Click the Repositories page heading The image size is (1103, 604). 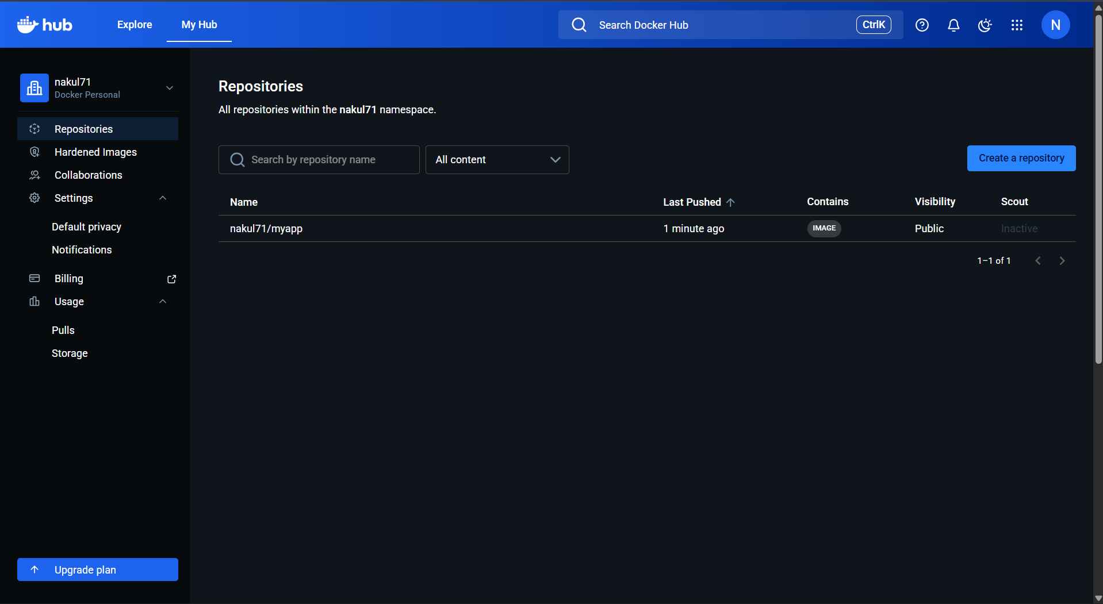261,86
